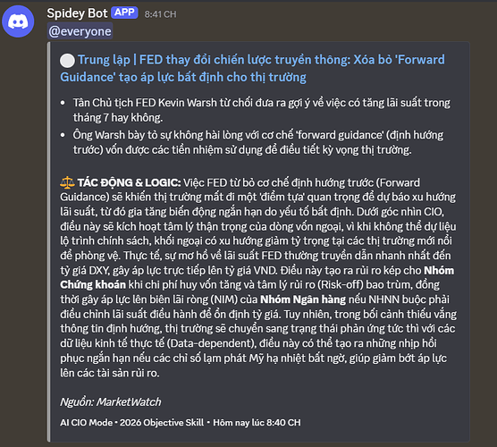Image resolution: width=497 pixels, height=447 pixels.
Task: Open the 'Trung lập | FED thay đổi' embed title link
Action: coord(252,68)
